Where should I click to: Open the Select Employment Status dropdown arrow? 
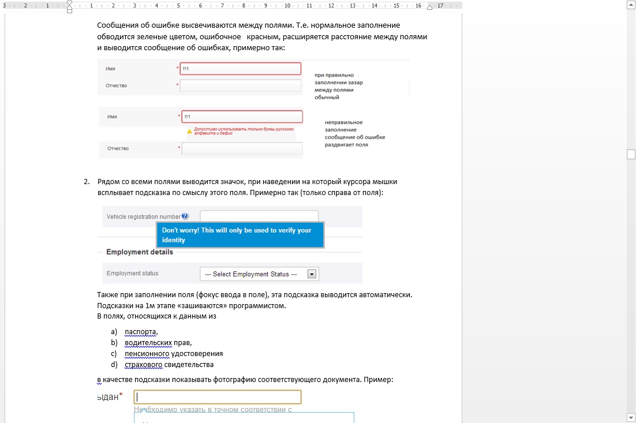pos(312,274)
